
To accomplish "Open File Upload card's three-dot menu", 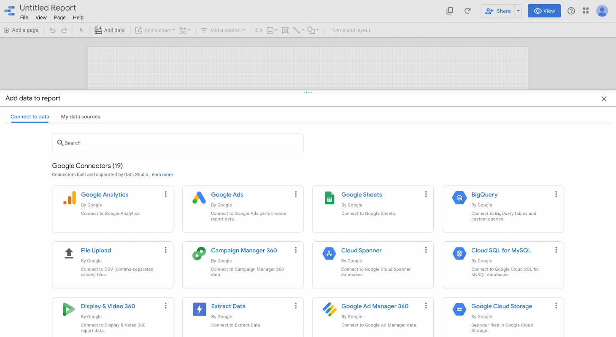I will (166, 250).
